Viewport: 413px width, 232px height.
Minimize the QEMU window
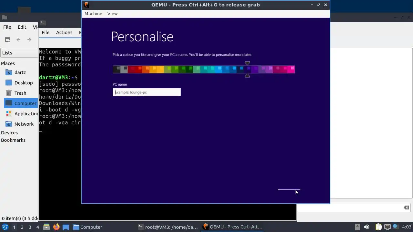click(312, 5)
